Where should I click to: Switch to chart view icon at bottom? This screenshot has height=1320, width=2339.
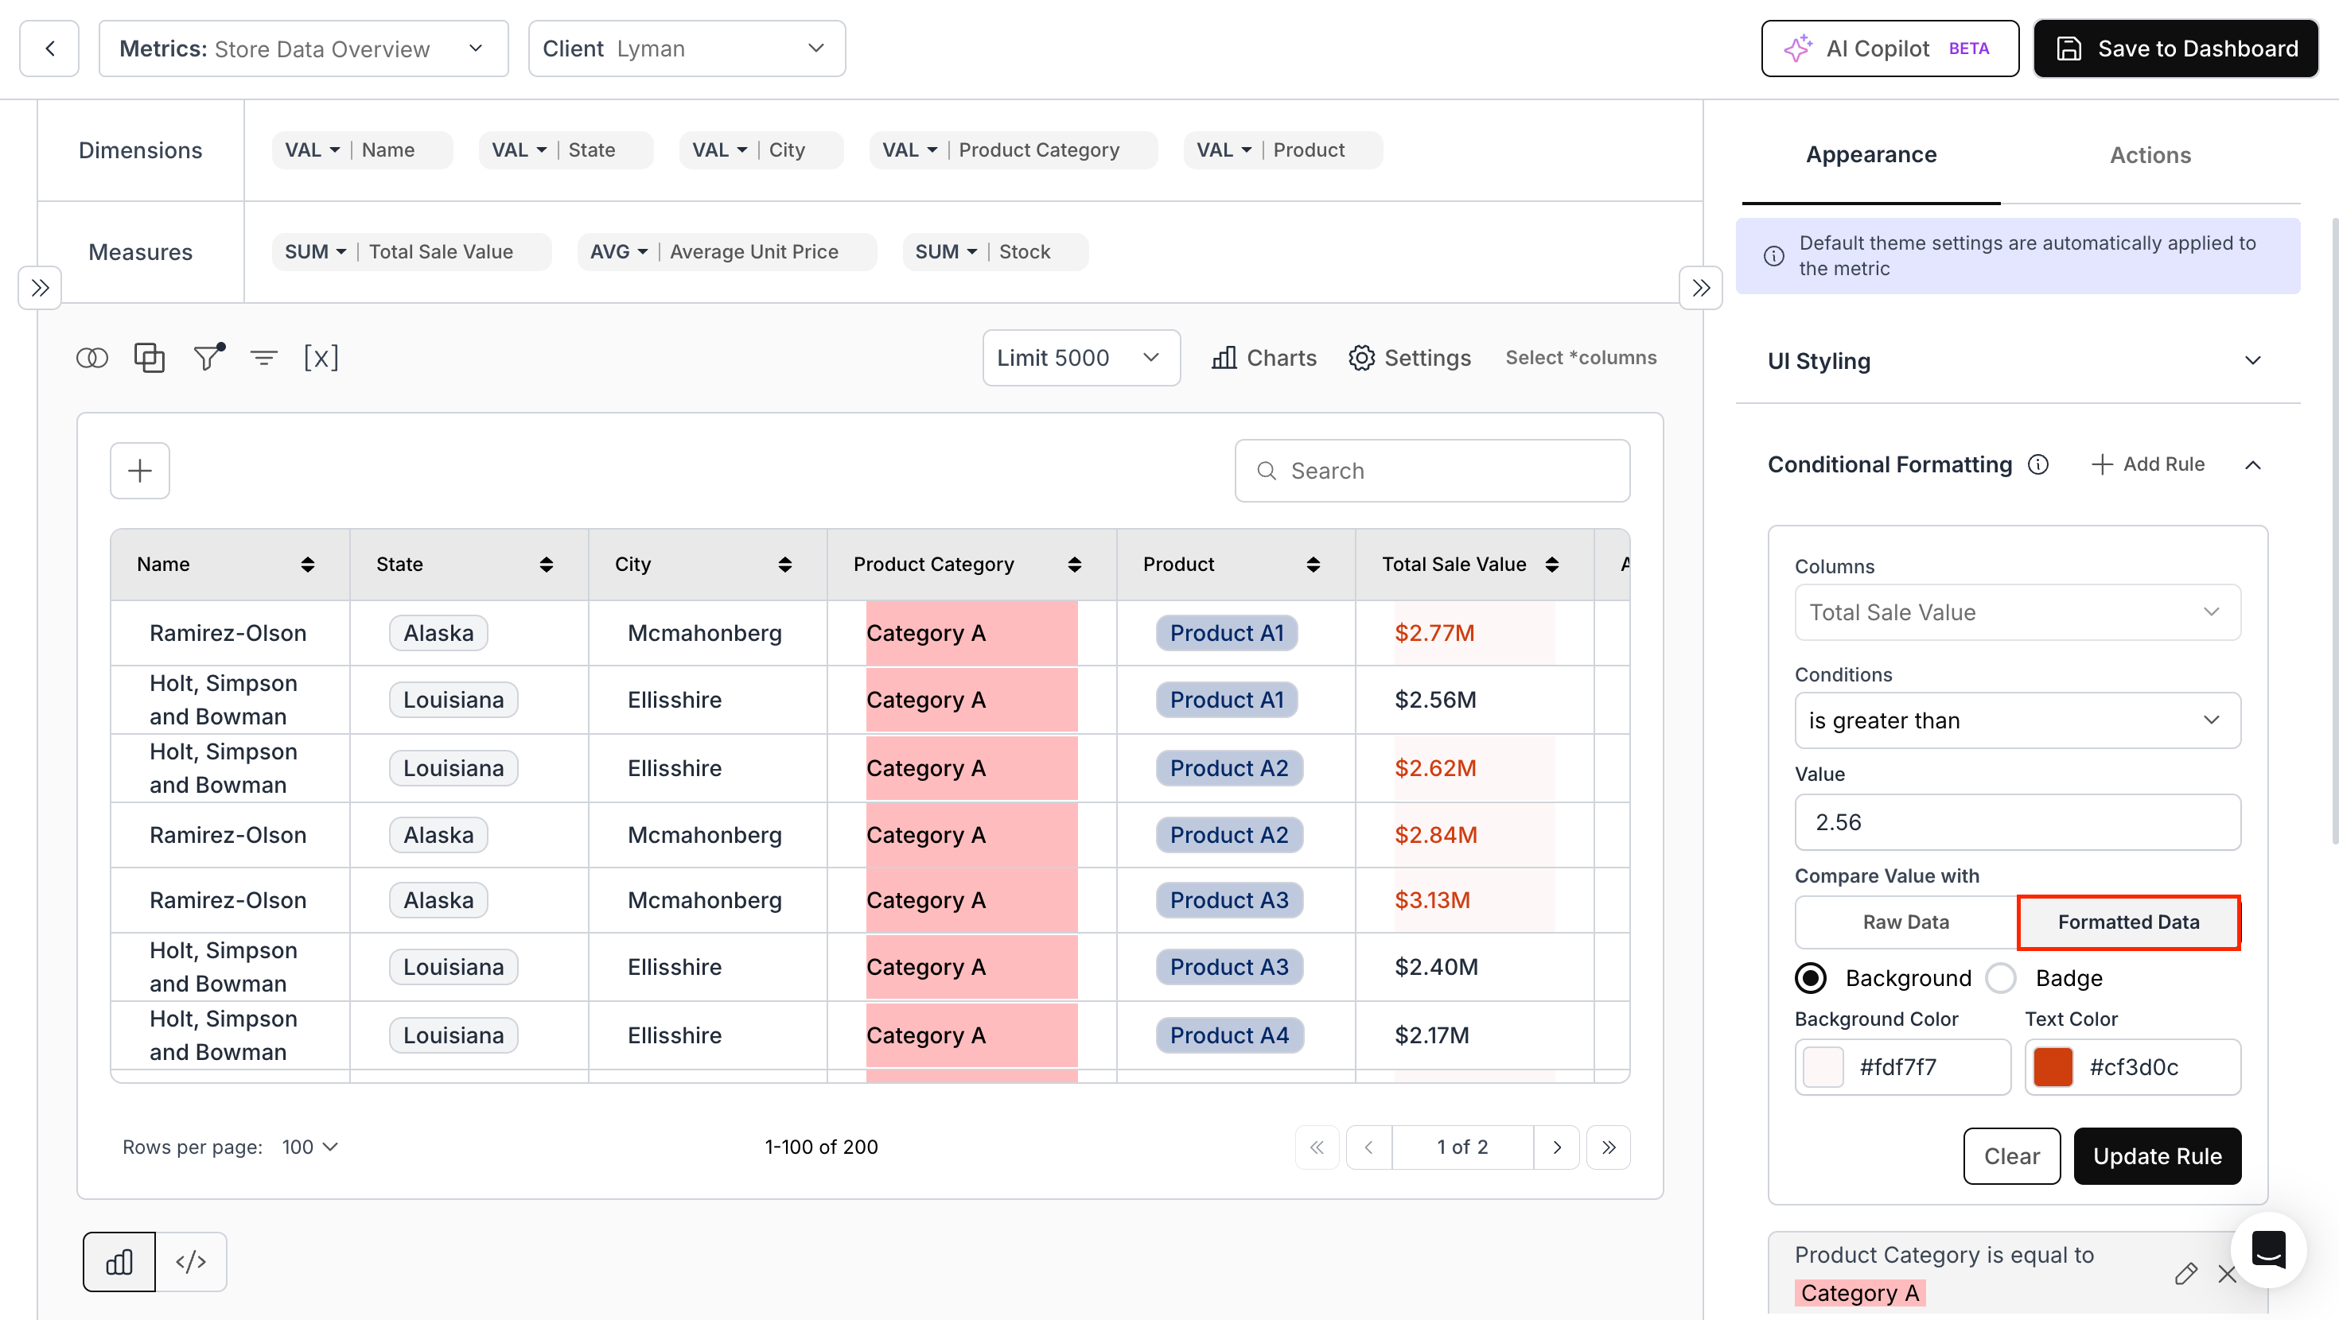[x=119, y=1262]
